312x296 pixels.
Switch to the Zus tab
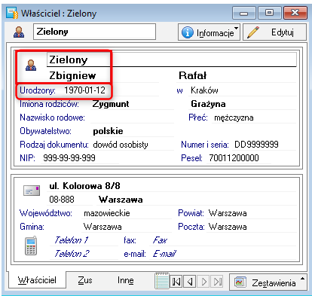tap(85, 280)
